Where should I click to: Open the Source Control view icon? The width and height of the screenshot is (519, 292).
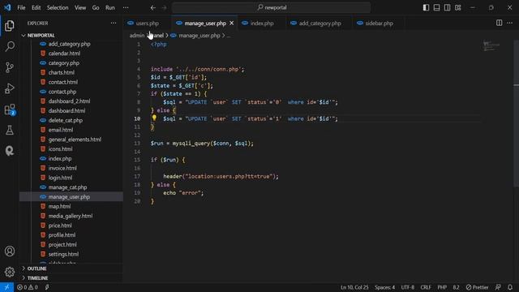click(x=10, y=67)
